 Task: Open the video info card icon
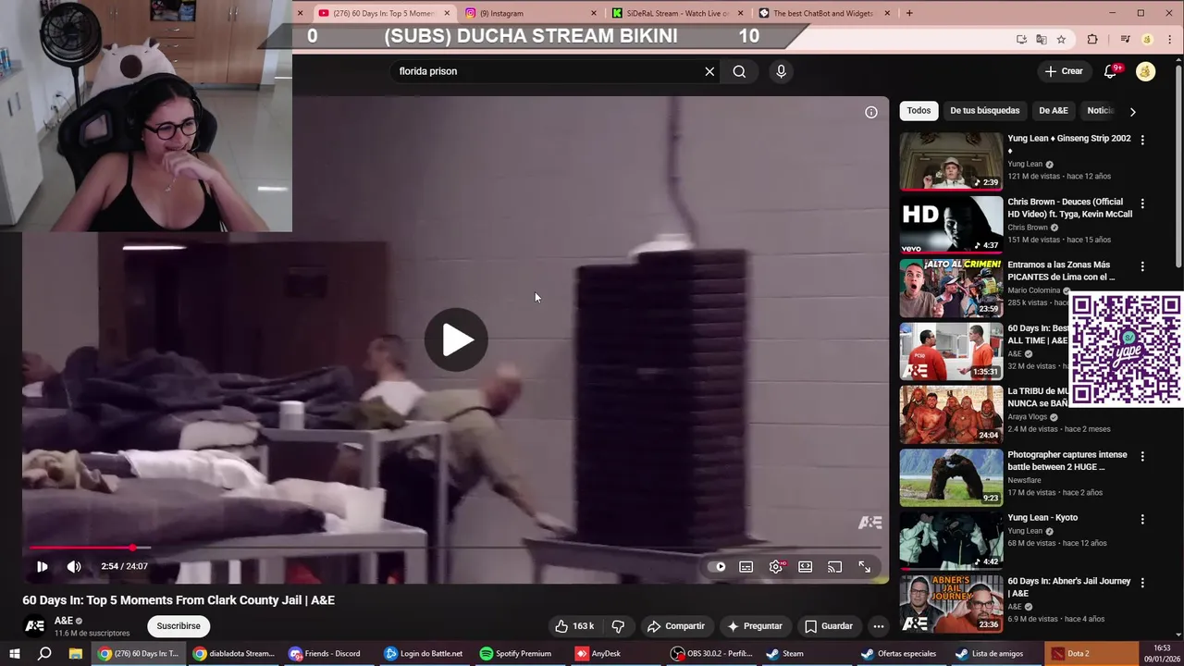(871, 112)
